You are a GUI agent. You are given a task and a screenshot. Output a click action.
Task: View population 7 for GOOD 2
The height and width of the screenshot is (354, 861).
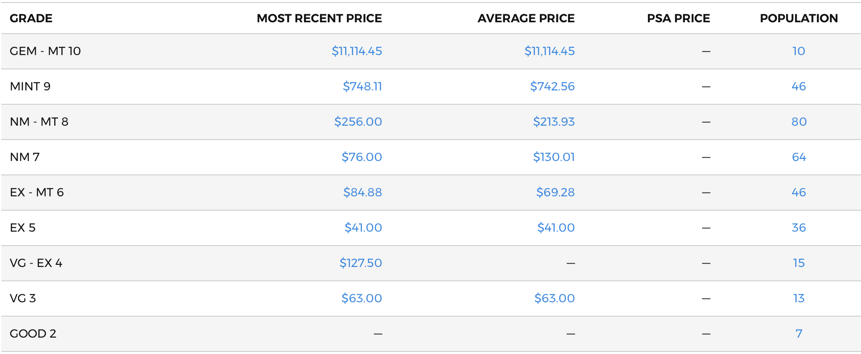[x=799, y=334]
